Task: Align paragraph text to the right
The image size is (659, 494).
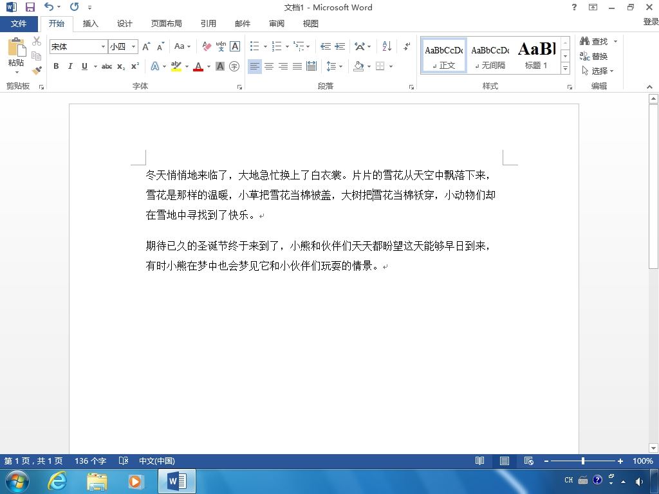Action: [283, 66]
